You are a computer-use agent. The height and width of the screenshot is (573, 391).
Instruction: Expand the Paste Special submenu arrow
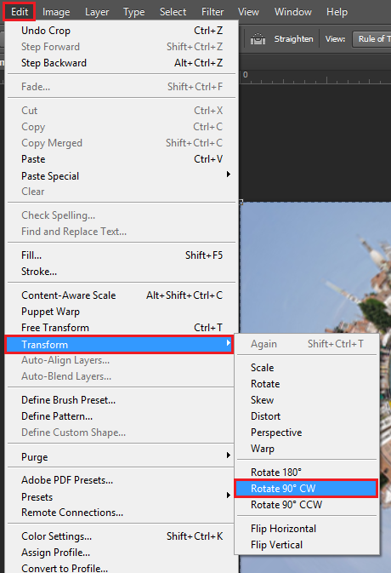(x=229, y=175)
